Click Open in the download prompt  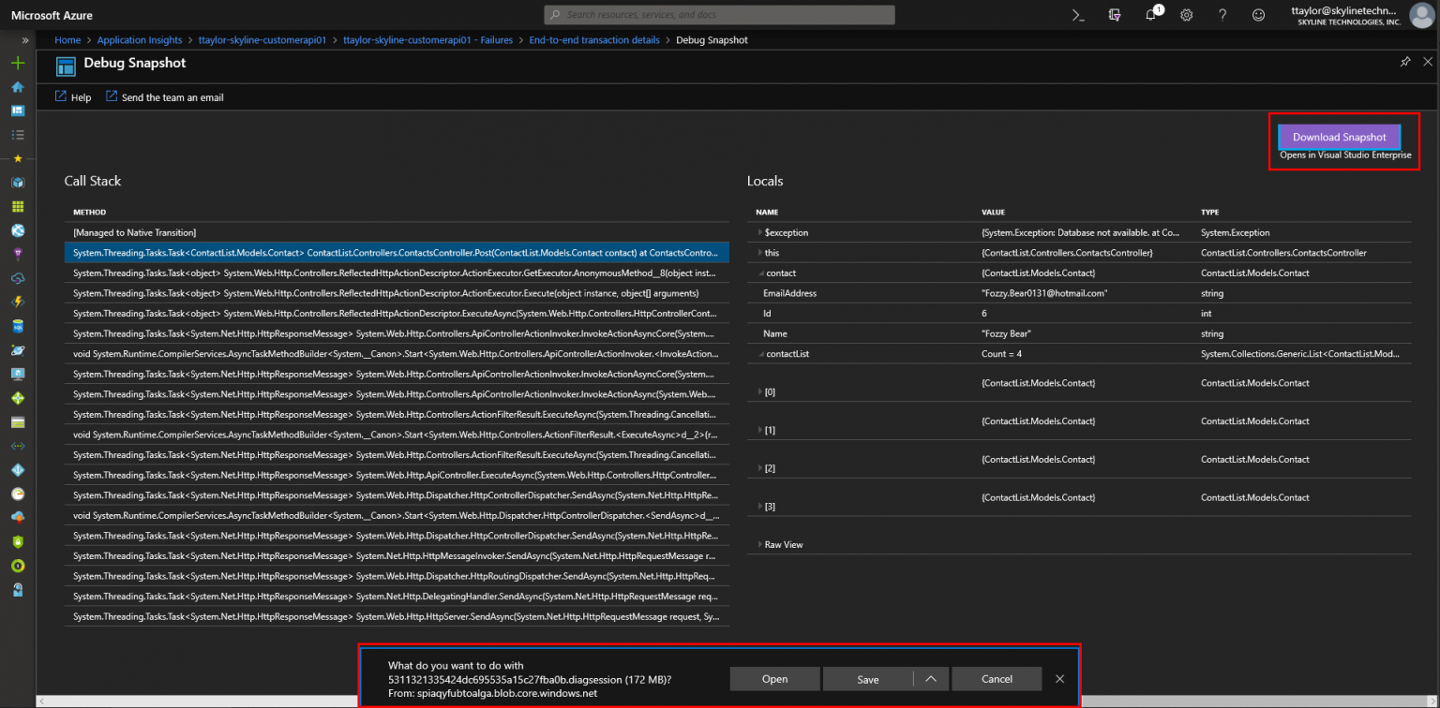coord(774,679)
